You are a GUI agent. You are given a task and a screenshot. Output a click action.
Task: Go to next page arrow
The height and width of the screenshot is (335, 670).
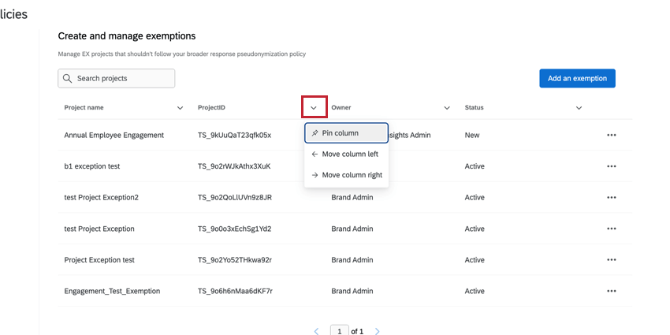tap(378, 332)
